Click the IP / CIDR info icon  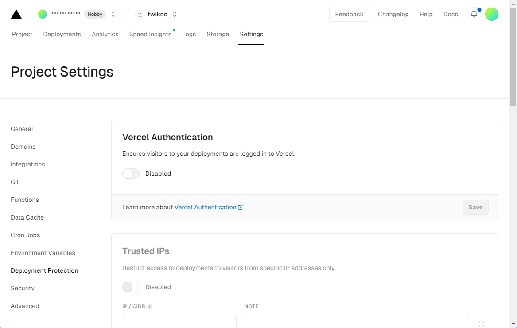tap(150, 306)
